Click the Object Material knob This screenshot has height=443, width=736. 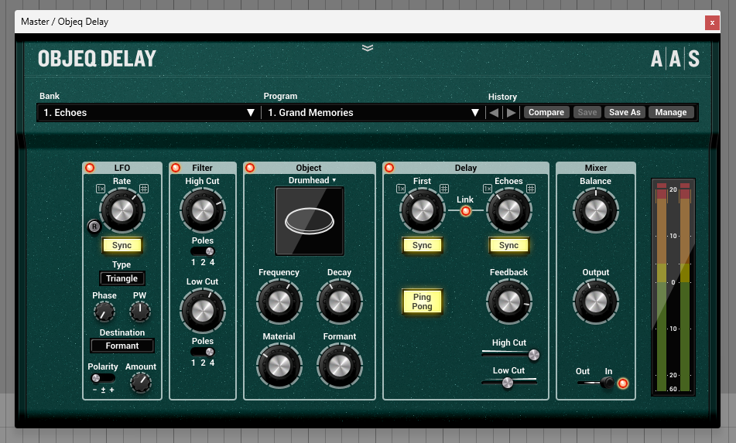point(279,366)
